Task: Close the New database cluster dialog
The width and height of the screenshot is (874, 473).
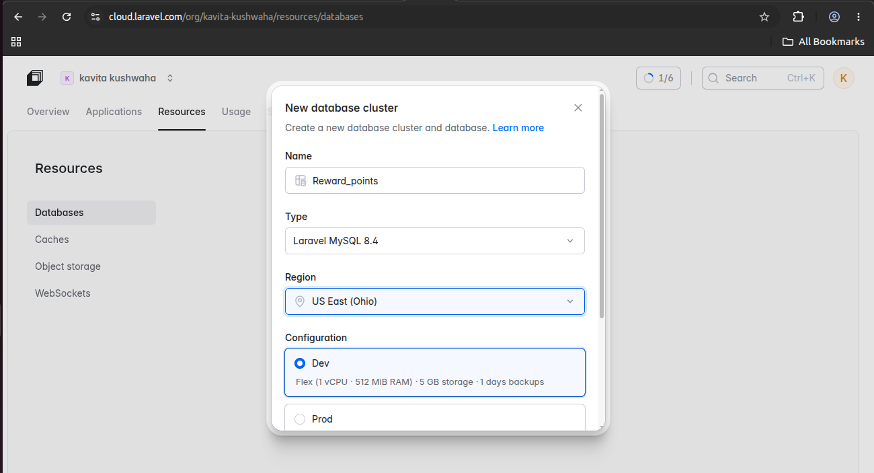Action: coord(578,108)
